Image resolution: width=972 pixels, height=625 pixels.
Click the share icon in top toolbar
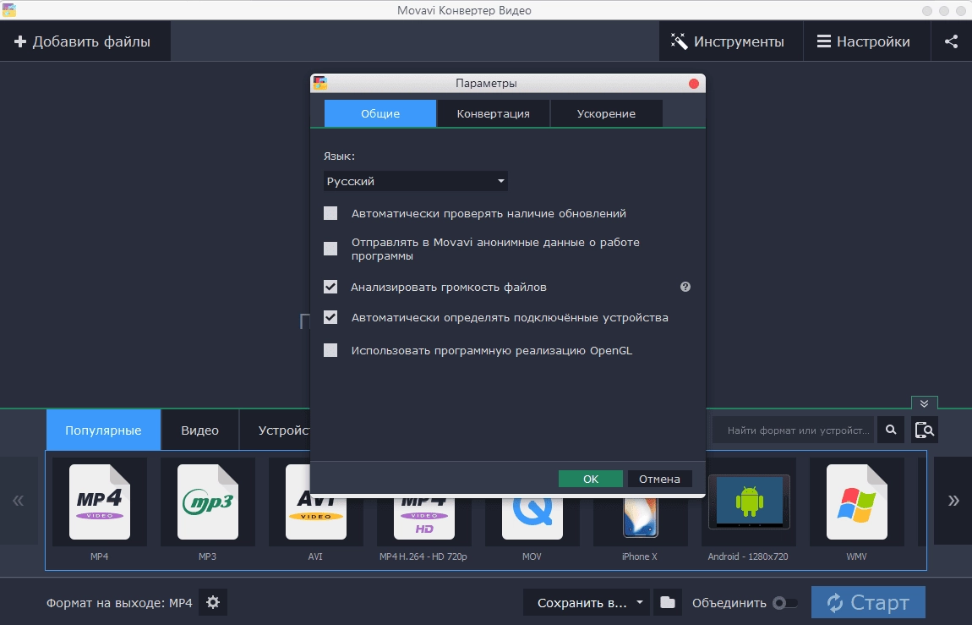point(951,41)
